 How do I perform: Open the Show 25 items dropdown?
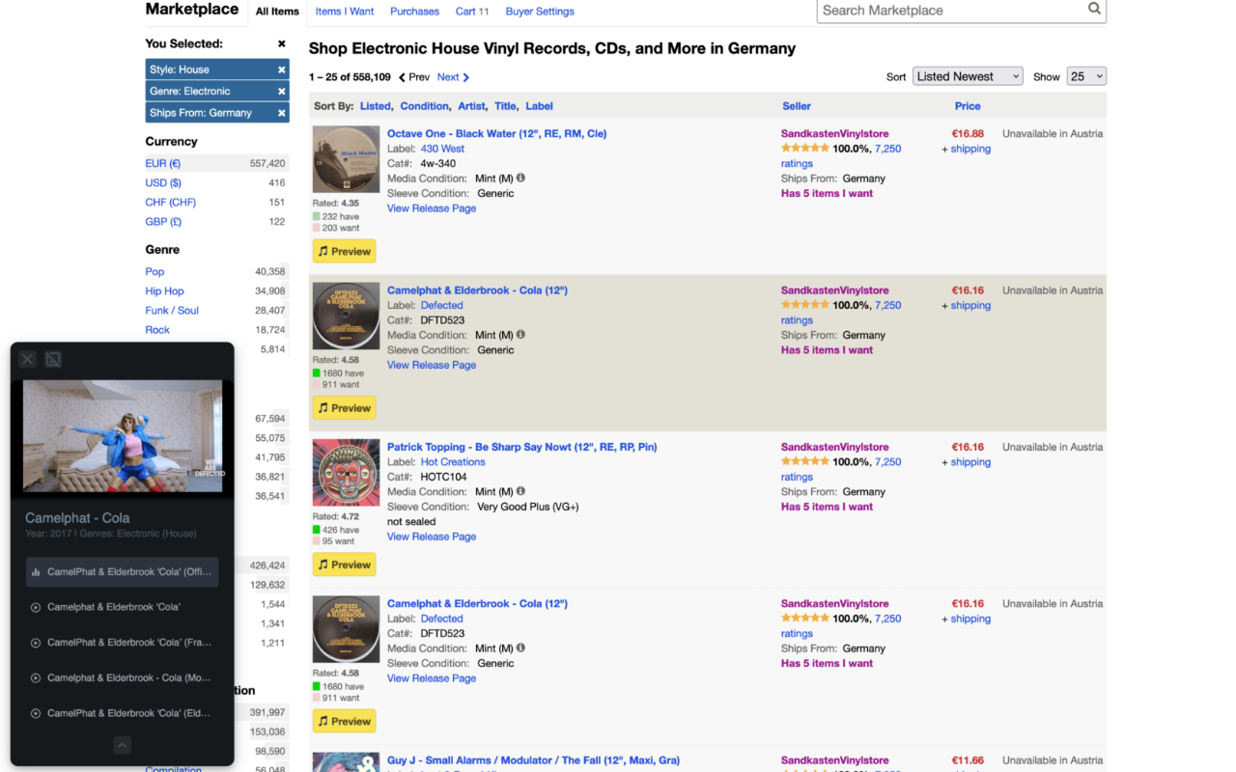point(1086,76)
